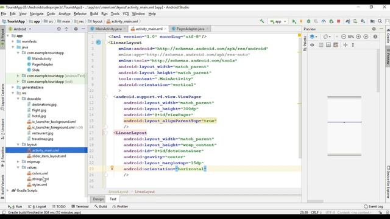Image resolution: width=390 pixels, height=219 pixels.
Task: Click the preview horizontal scrollbar
Action: click(x=315, y=201)
